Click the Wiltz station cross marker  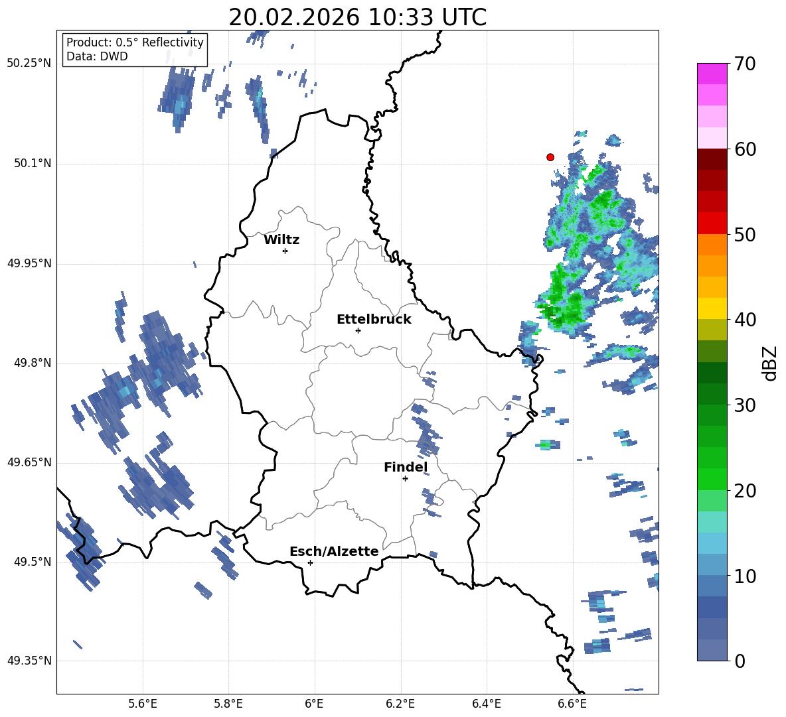coord(285,251)
